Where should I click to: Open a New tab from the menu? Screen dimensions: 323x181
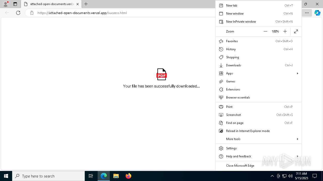pyautogui.click(x=258, y=6)
